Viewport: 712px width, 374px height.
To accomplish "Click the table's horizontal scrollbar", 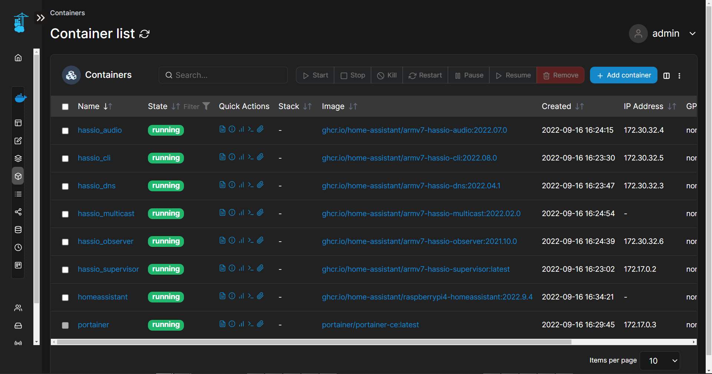I will click(314, 342).
